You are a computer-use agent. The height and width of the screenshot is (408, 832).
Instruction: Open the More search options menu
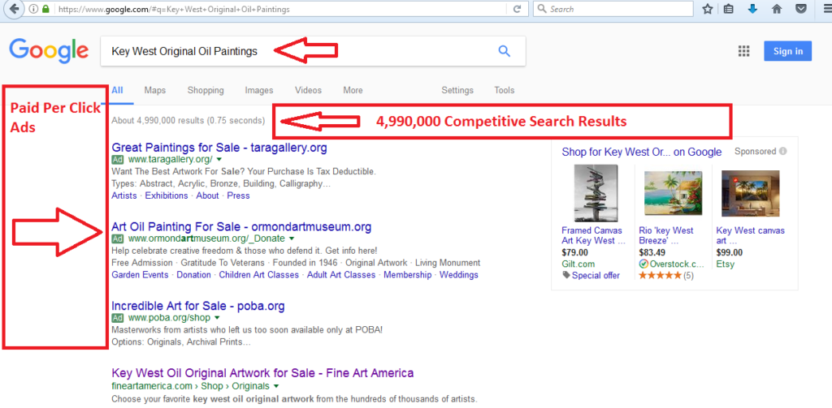(353, 90)
